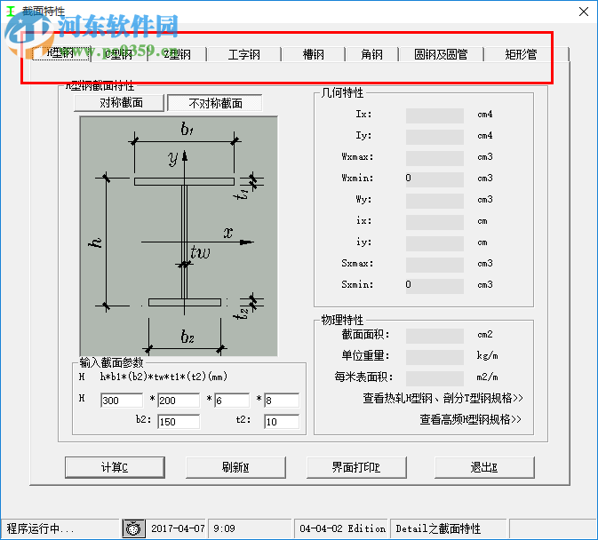Click the t2 input field
The width and height of the screenshot is (598, 540).
pos(282,422)
